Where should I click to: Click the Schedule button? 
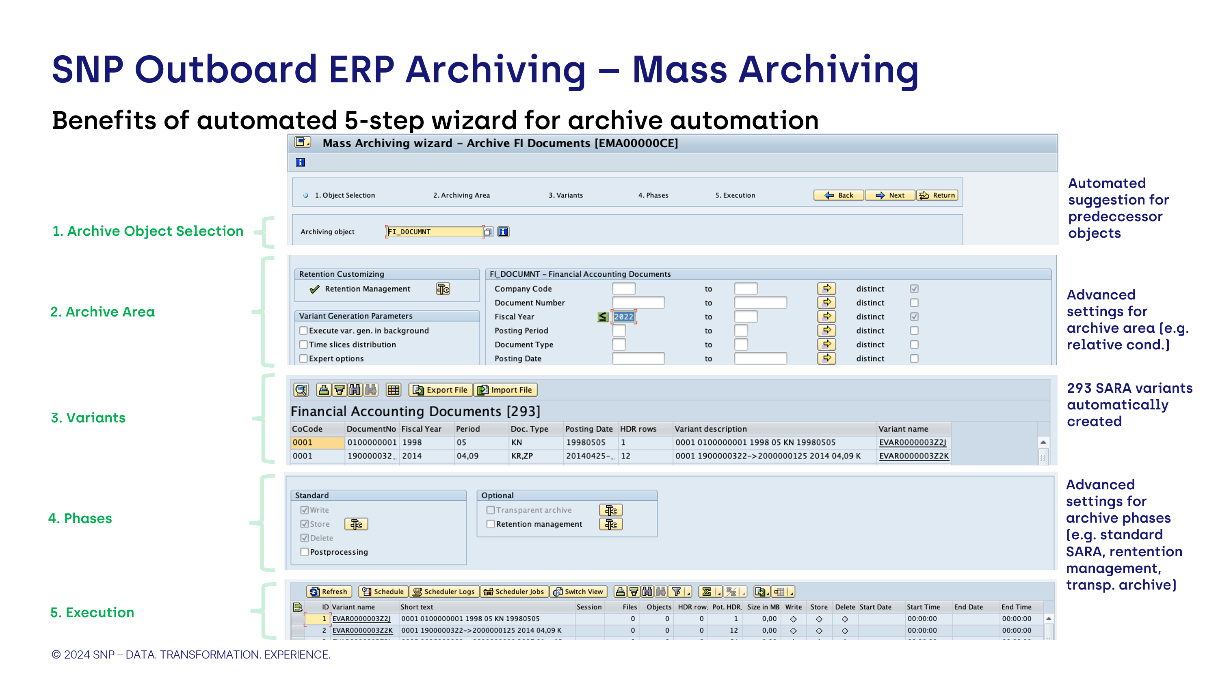pos(383,592)
